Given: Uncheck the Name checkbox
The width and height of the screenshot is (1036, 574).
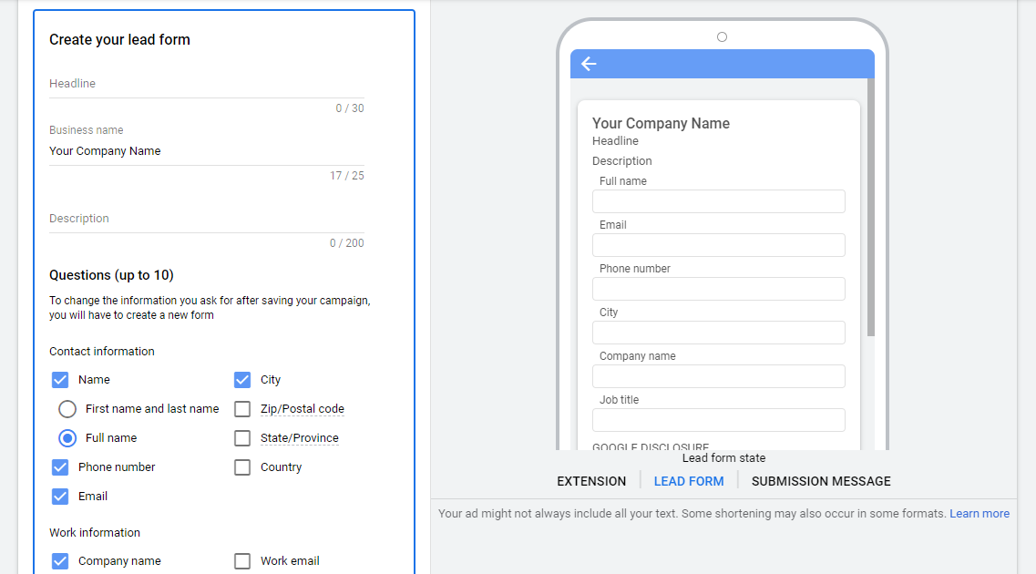Looking at the screenshot, I should [60, 380].
